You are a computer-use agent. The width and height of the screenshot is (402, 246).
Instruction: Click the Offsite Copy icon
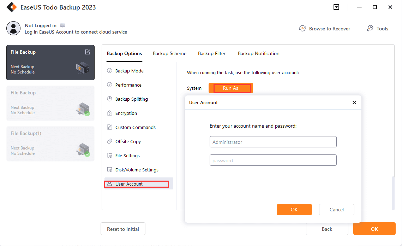[x=109, y=141]
